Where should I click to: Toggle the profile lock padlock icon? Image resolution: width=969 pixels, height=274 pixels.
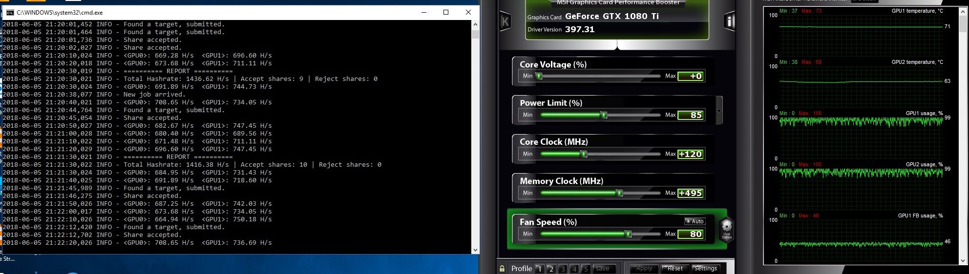click(503, 269)
